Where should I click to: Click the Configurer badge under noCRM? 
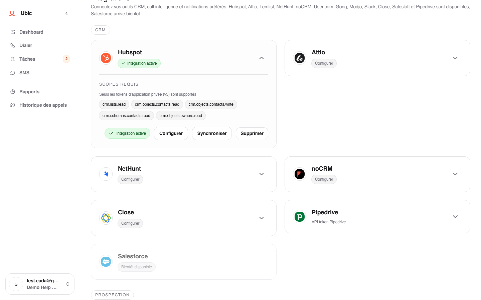[x=324, y=179]
